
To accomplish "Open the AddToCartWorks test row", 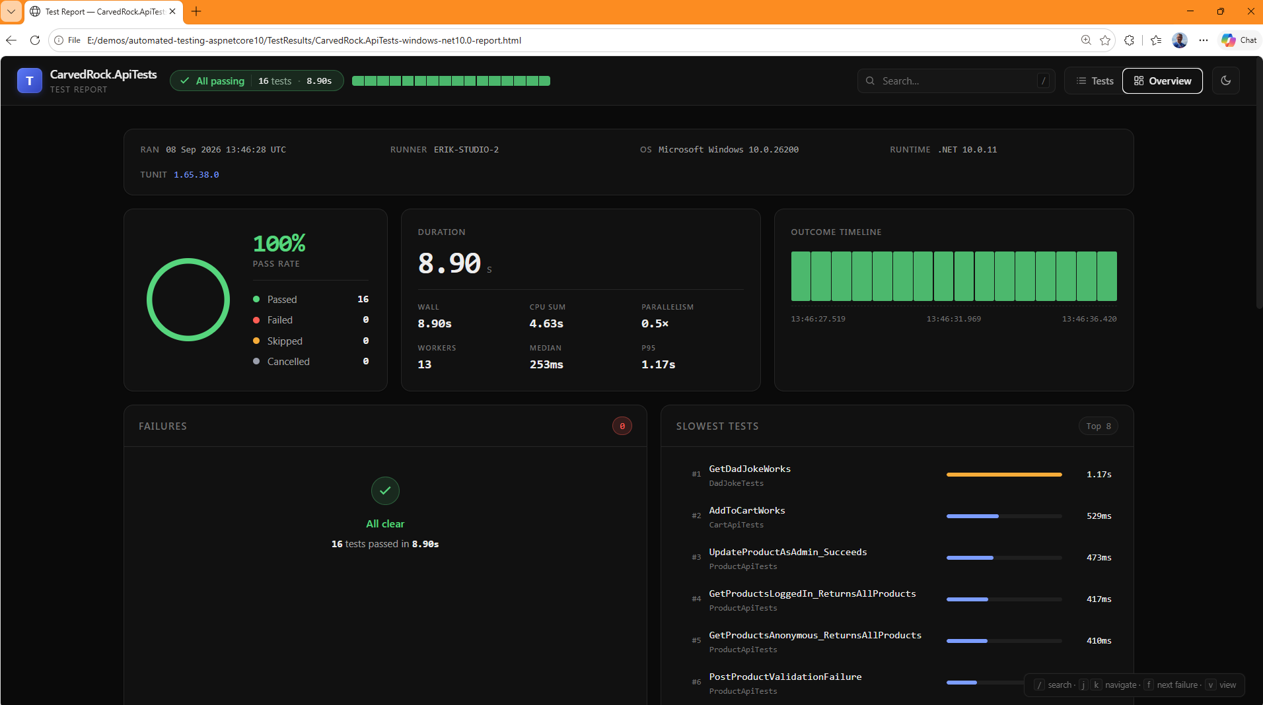I will tap(897, 516).
